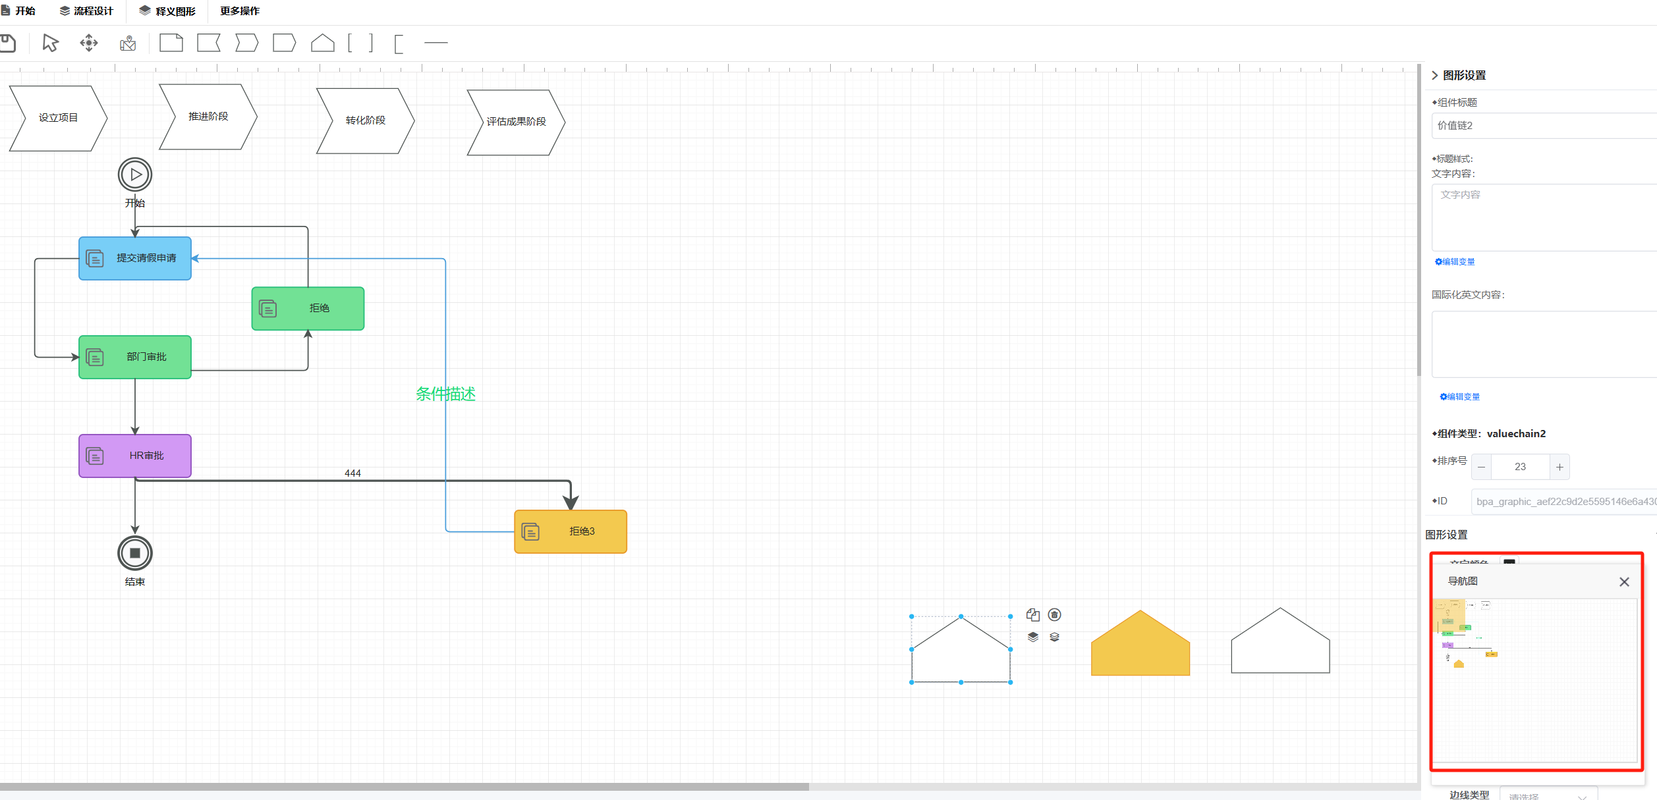Click the copy icon beside selected shape
Image resolution: width=1657 pixels, height=800 pixels.
tap(1032, 615)
